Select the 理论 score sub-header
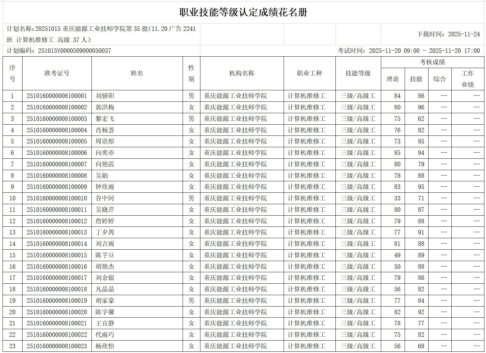 tap(393, 79)
